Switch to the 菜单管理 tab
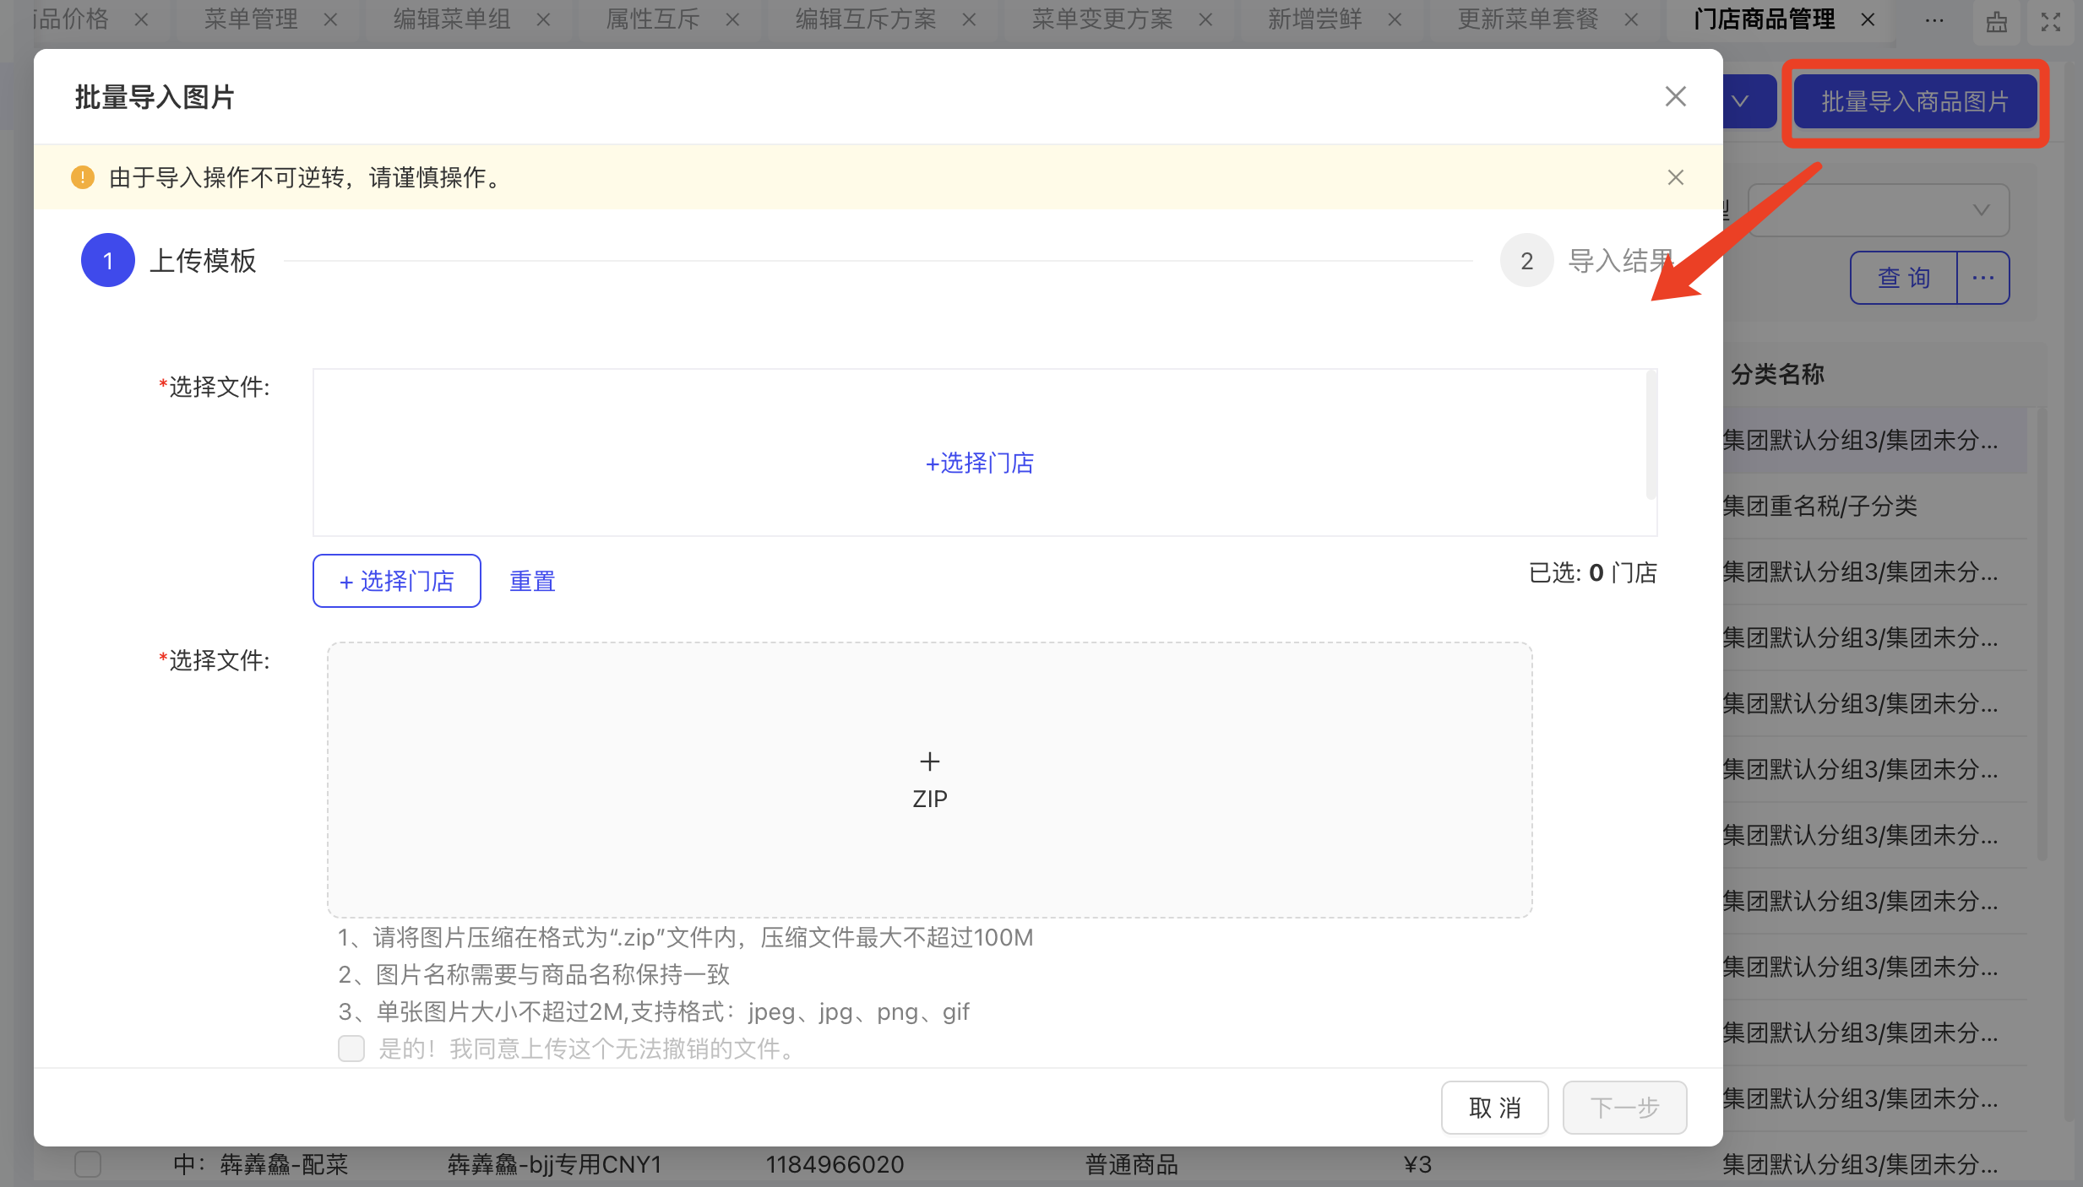 251,19
